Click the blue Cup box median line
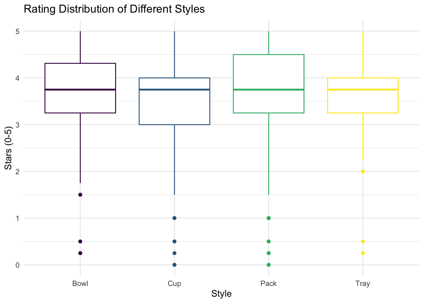Screen dimensions: 424x303 174,90
